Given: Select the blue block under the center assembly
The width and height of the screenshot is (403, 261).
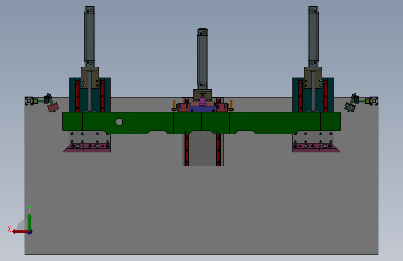Looking at the screenshot, I should click(x=203, y=109).
